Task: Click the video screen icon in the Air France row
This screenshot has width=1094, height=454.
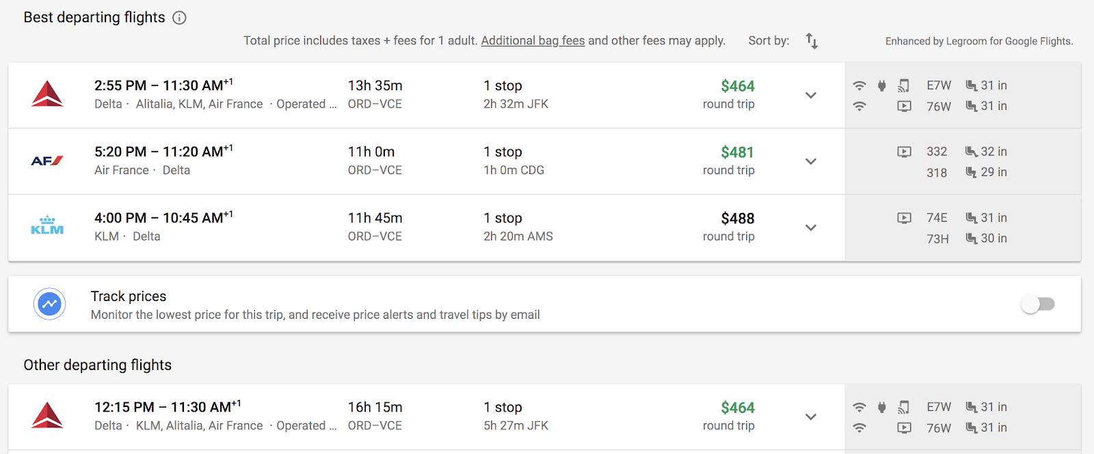Action: click(x=904, y=152)
